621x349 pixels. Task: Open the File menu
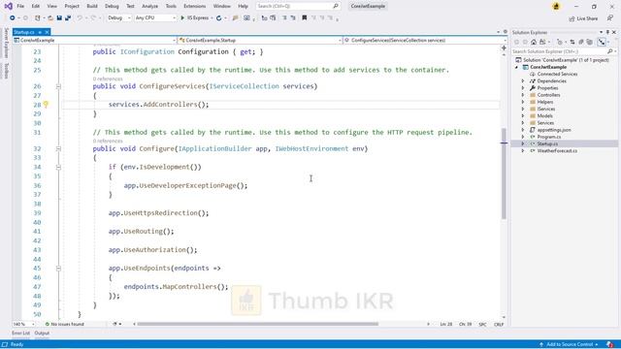click(20, 6)
